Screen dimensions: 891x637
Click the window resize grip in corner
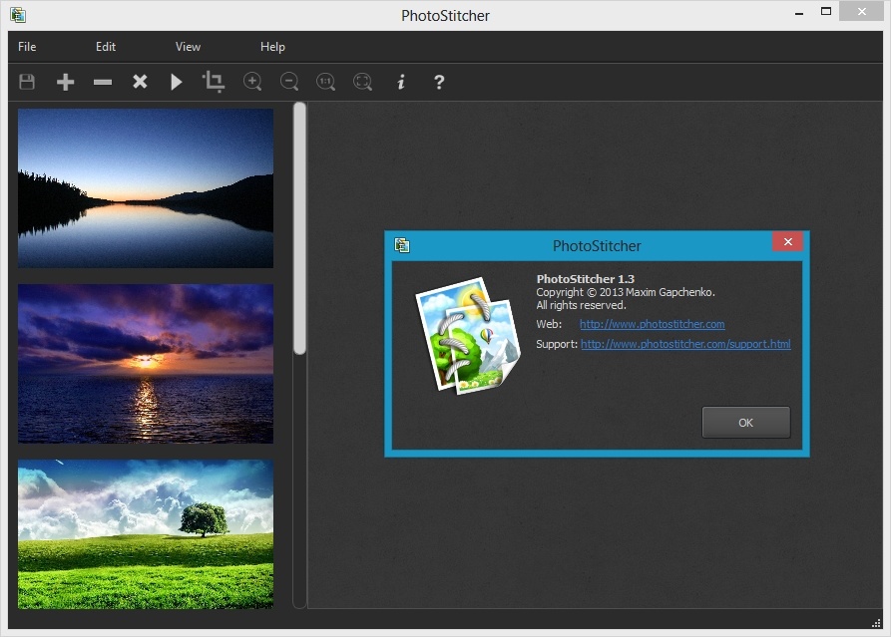click(876, 623)
